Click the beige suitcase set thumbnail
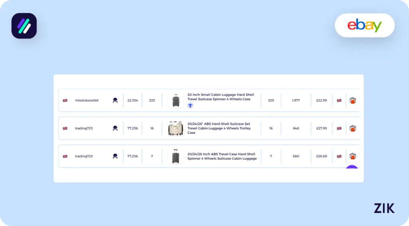The height and width of the screenshot is (226, 409). coord(175,128)
